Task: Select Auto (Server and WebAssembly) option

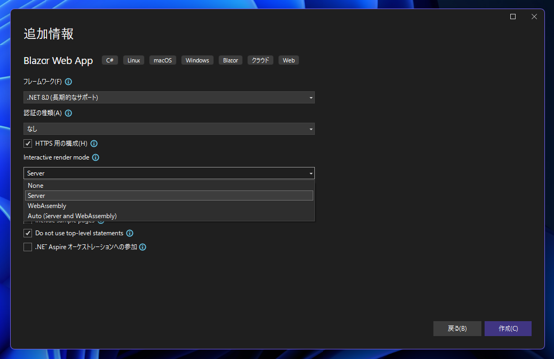Action: coord(168,216)
